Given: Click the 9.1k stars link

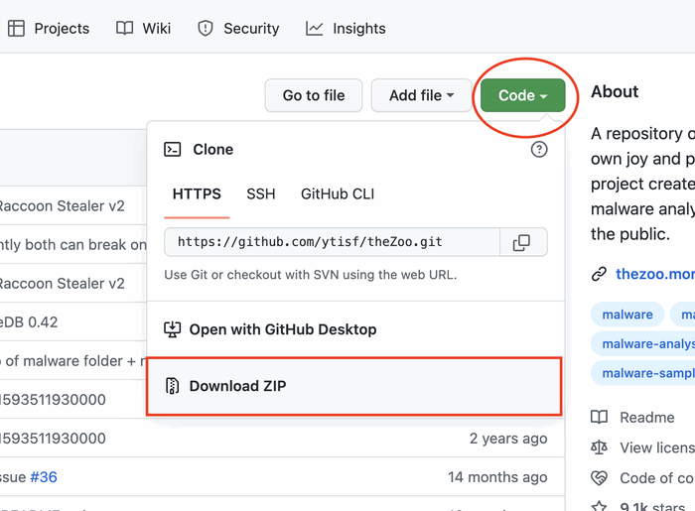Looking at the screenshot, I should pyautogui.click(x=652, y=507).
